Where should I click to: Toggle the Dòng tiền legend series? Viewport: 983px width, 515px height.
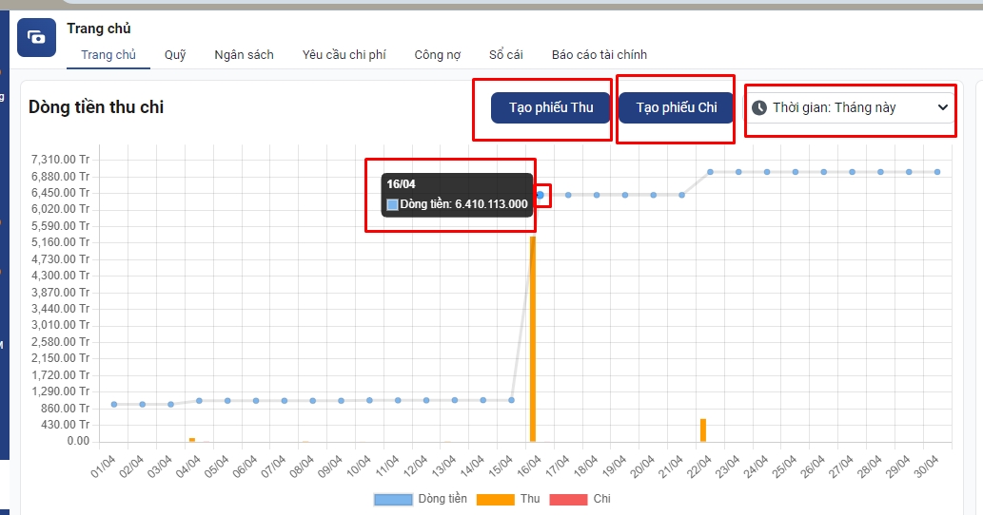point(420,499)
